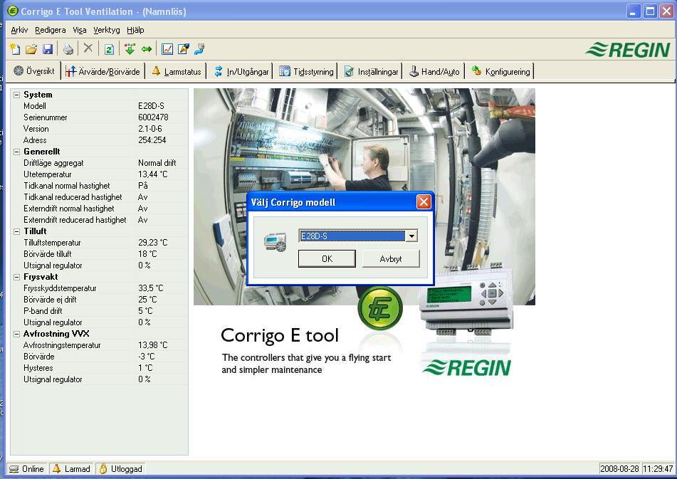677x479 pixels.
Task: Go to the Tidsstyrning tab
Action: (x=307, y=71)
